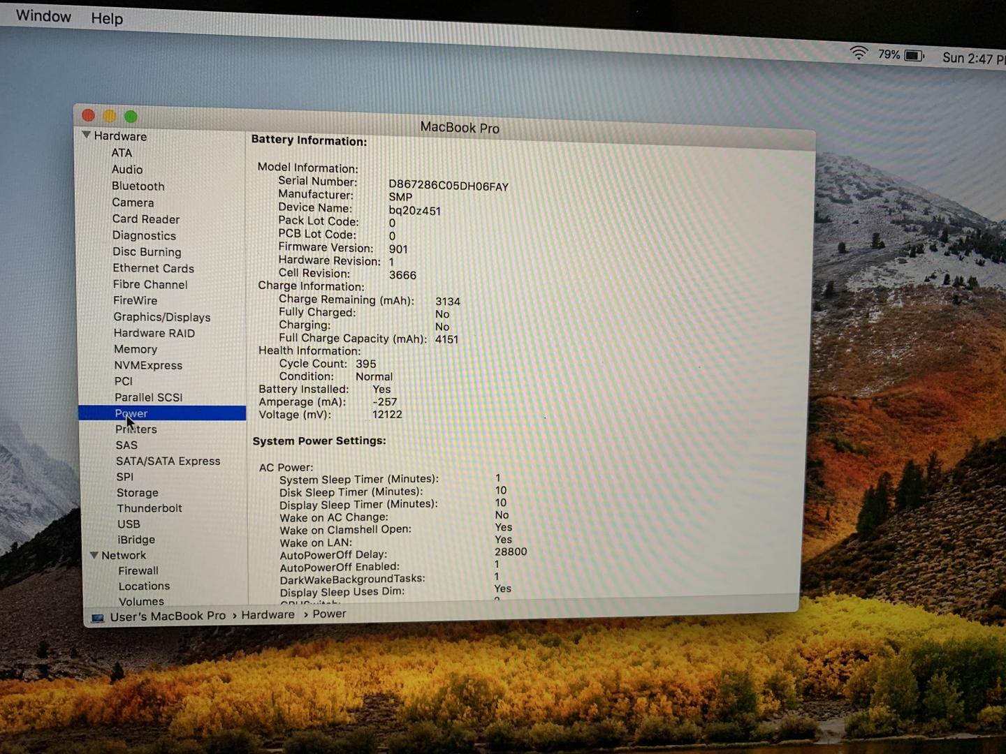Select Card Reader in the sidebar
1006x754 pixels.
tap(146, 219)
